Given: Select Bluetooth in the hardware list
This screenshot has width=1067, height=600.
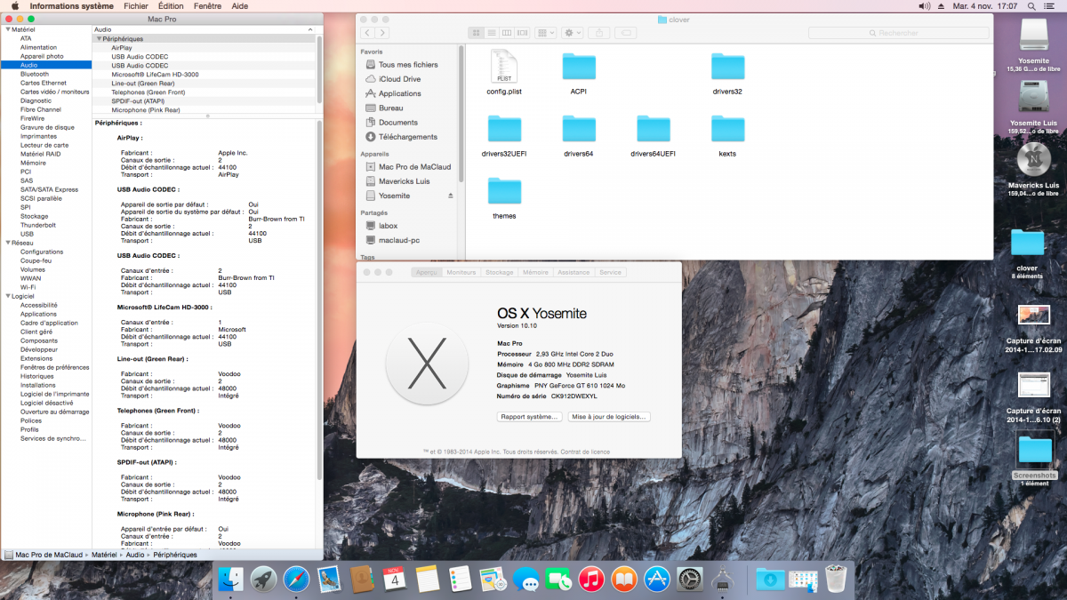Looking at the screenshot, I should 35,74.
